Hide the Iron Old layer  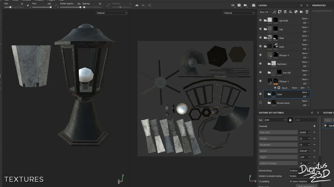pyautogui.click(x=260, y=72)
